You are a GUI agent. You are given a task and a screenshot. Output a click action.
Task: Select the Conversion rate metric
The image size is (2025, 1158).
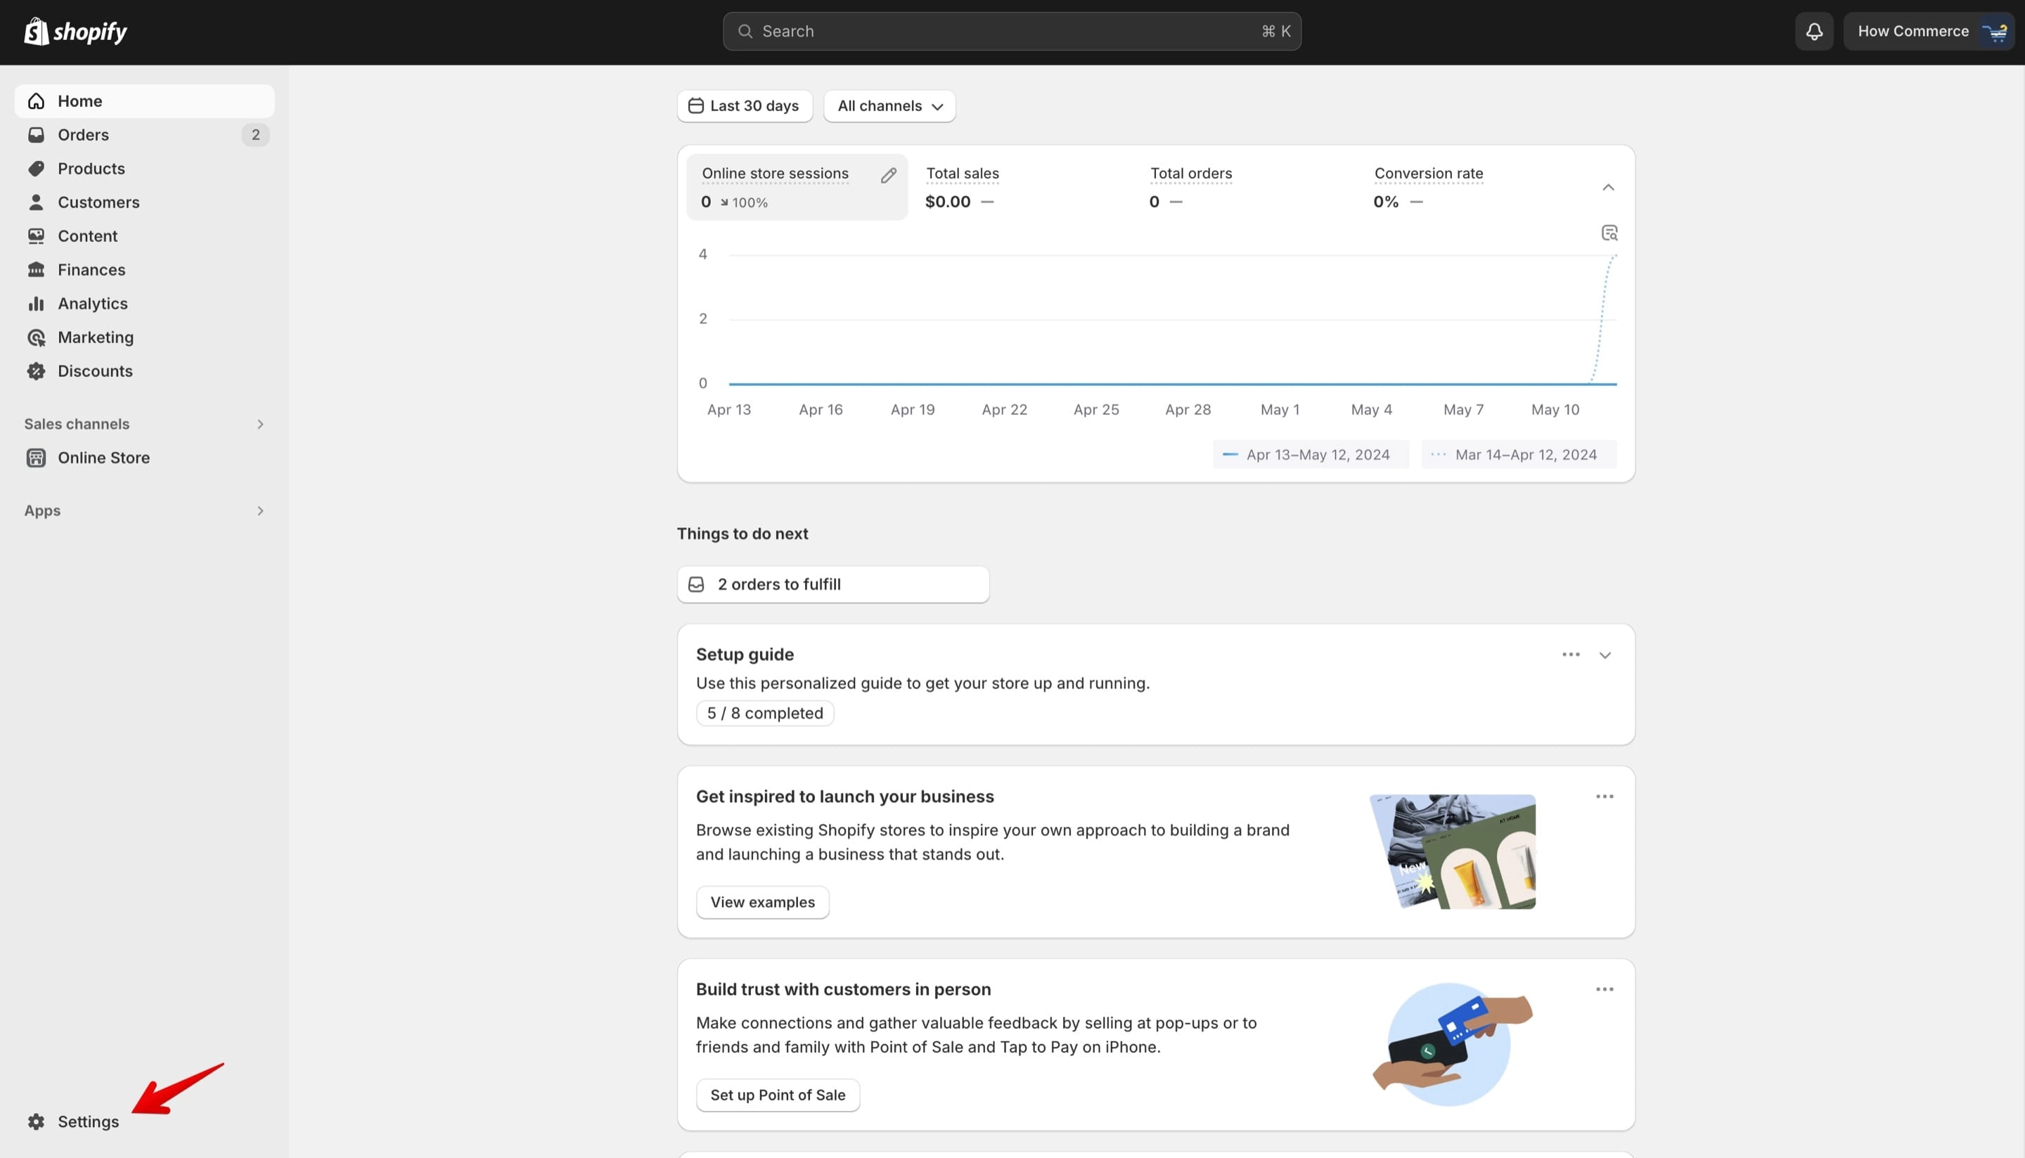pyautogui.click(x=1468, y=187)
